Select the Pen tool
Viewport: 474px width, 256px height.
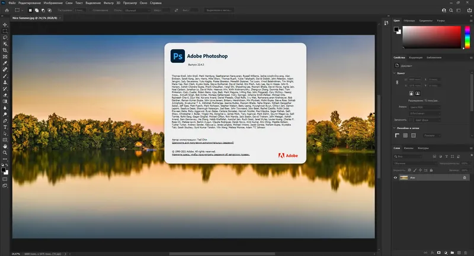coord(5,121)
